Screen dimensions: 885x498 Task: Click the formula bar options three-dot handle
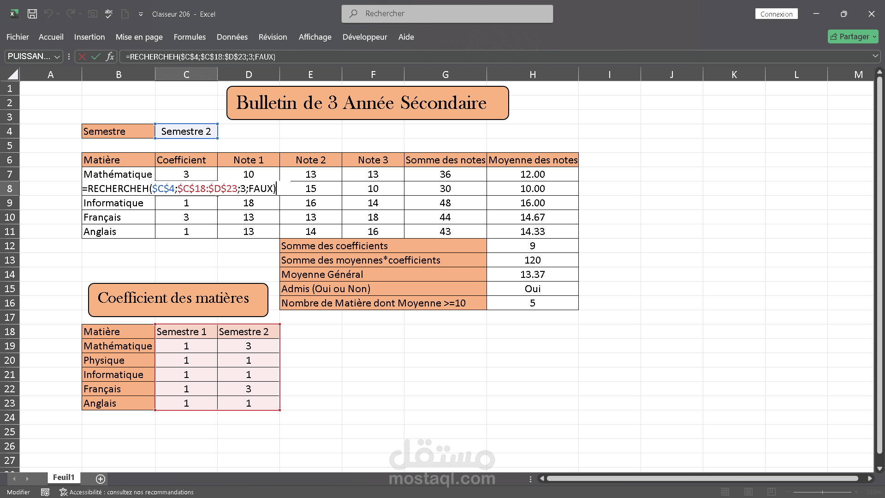[x=69, y=56]
